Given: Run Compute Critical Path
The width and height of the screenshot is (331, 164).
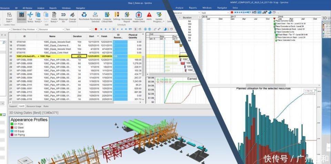Looking at the screenshot, I should (107, 15).
